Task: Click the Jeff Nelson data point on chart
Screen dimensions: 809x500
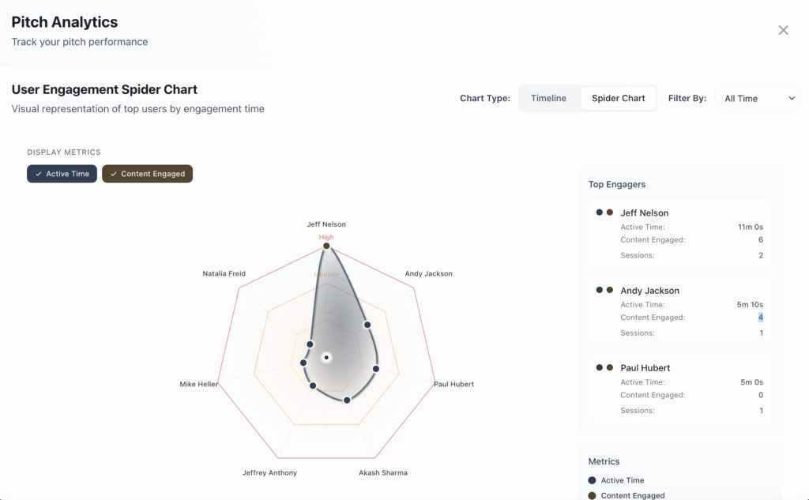Action: pos(326,246)
